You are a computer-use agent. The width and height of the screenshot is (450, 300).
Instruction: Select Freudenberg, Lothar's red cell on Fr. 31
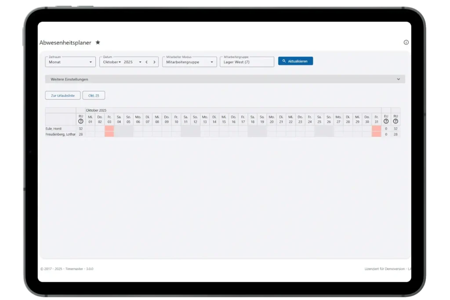(x=376, y=134)
